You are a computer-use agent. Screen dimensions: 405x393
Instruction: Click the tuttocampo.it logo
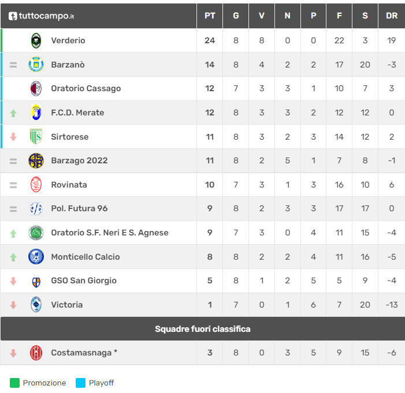tap(40, 16)
